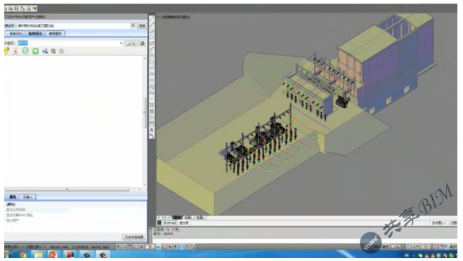463x261 pixels.
Task: Click the refresh button beside the project name
Action: click(x=142, y=26)
